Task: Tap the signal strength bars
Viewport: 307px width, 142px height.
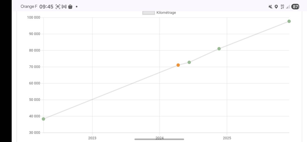Action: coord(288,7)
